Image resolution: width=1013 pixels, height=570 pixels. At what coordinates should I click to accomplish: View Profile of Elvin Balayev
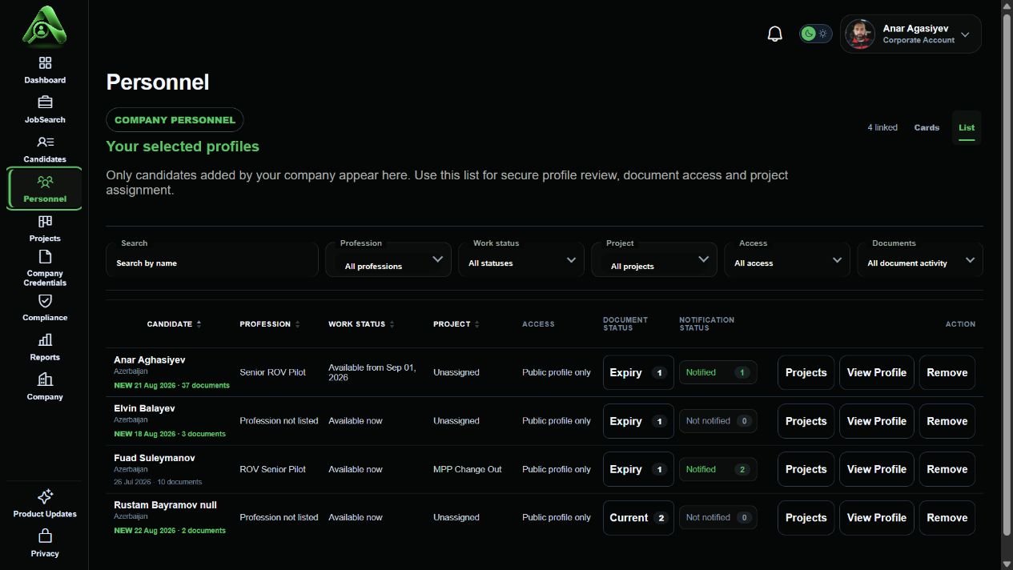click(x=876, y=421)
